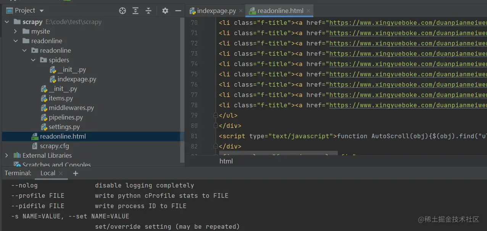
Task: Collapse the inner readonline package
Action: [x=24, y=50]
